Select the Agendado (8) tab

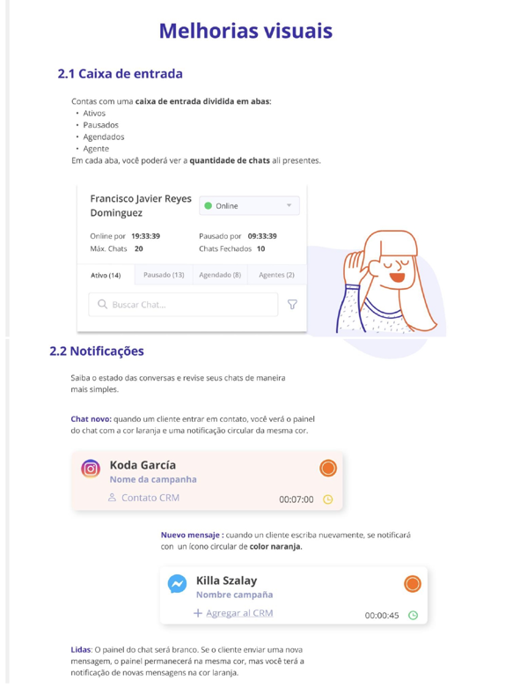click(220, 275)
